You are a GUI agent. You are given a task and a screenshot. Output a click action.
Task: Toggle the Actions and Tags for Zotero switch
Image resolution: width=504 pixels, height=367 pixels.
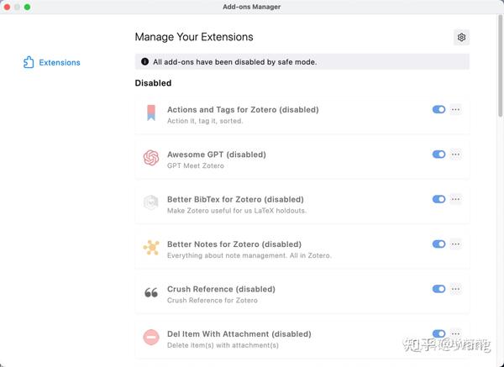click(x=438, y=109)
